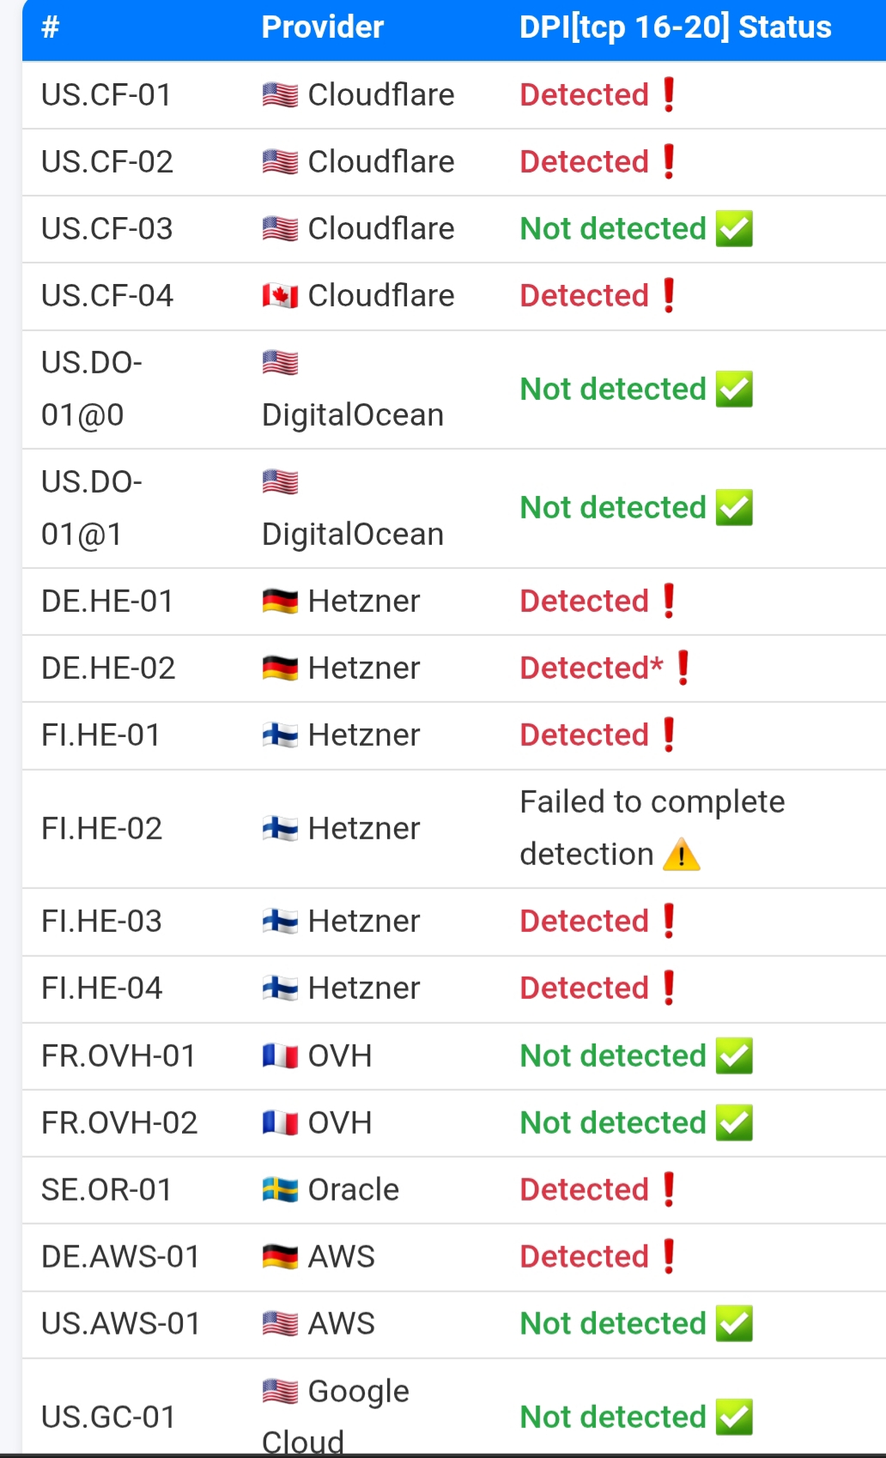Click the green checkmark in the US.CF-03 row
Viewport: 886px width, 1458px height.
pyautogui.click(x=734, y=229)
